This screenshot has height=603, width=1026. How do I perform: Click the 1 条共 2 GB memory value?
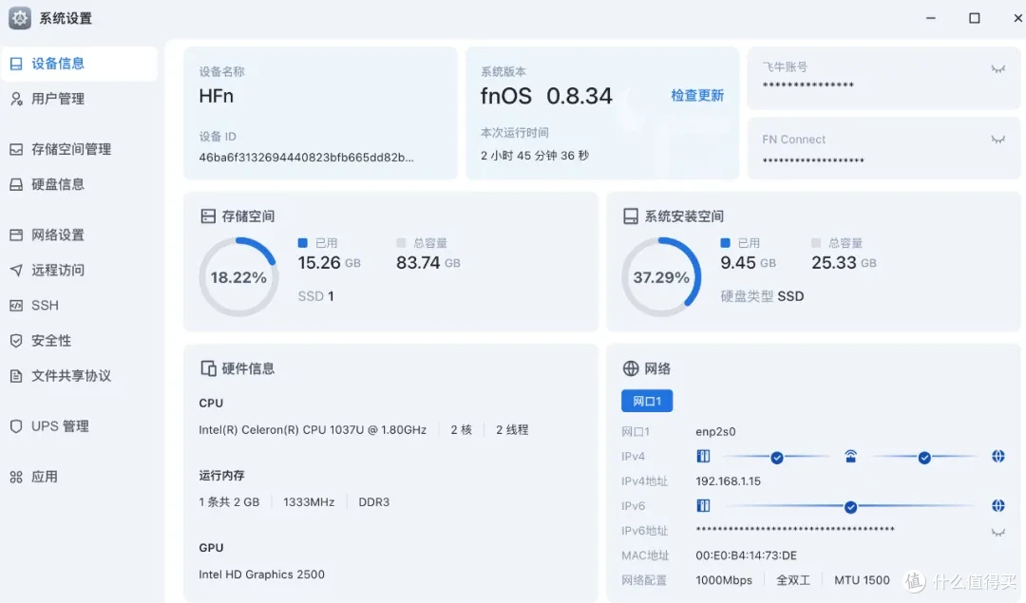229,502
